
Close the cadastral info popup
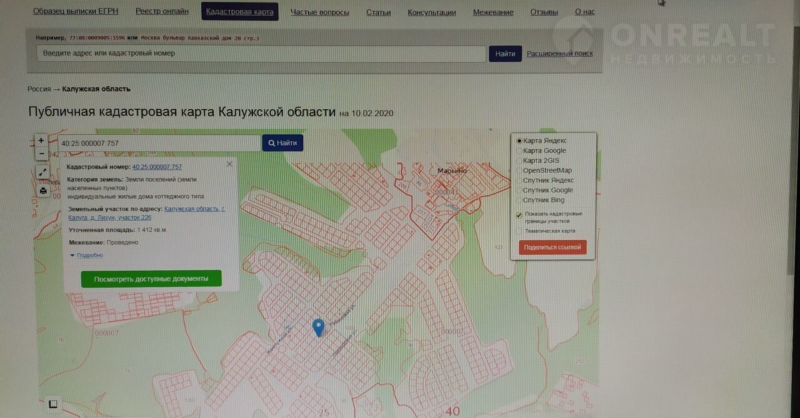(229, 164)
